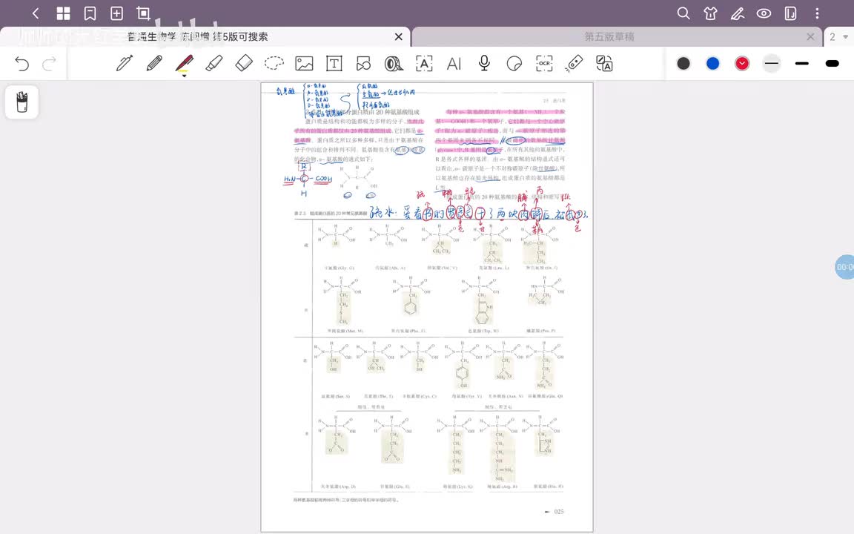The height and width of the screenshot is (534, 854).
Task: Select the text recognition selection tool
Action: point(424,64)
